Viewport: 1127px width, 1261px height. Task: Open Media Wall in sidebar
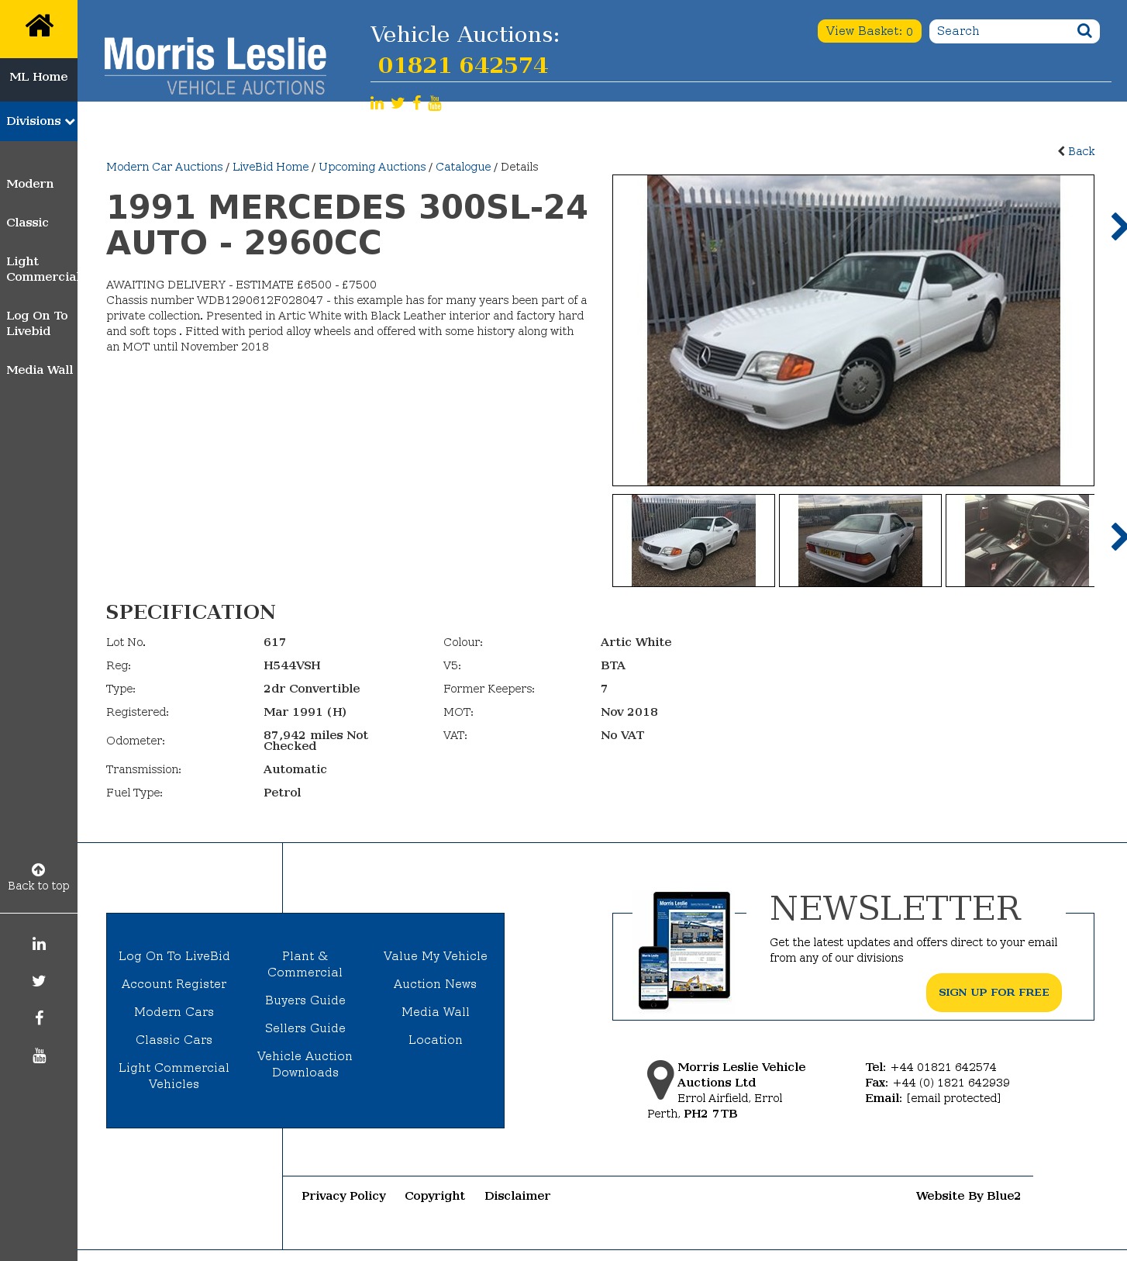pos(40,370)
